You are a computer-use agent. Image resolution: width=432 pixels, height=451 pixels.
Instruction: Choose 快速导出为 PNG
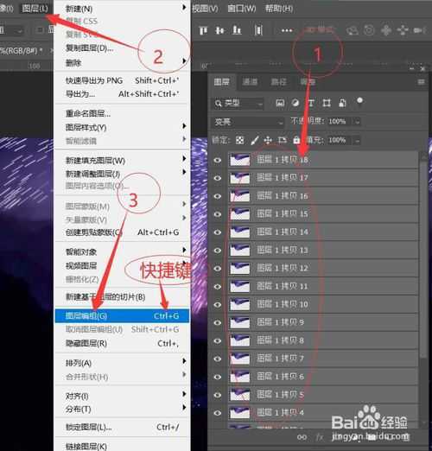122,80
